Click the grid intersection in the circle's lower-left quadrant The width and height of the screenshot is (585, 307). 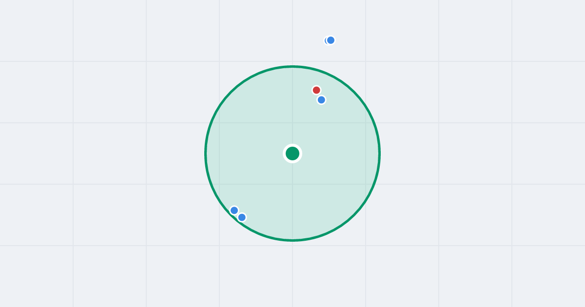pos(219,184)
